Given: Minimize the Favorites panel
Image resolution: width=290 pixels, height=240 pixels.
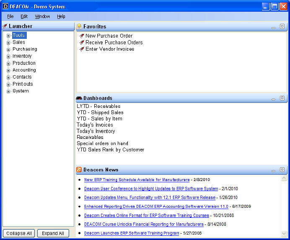Looking at the screenshot, I should pyautogui.click(x=274, y=27).
